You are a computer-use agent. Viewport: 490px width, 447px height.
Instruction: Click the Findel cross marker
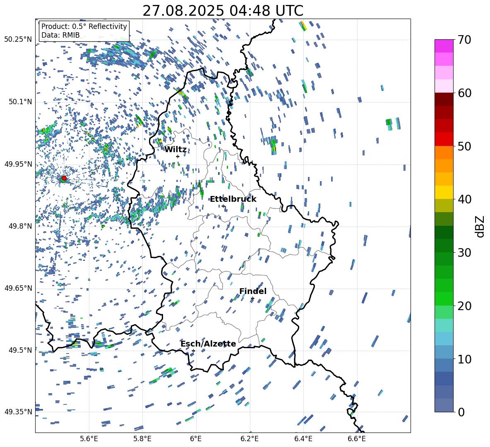click(252, 299)
